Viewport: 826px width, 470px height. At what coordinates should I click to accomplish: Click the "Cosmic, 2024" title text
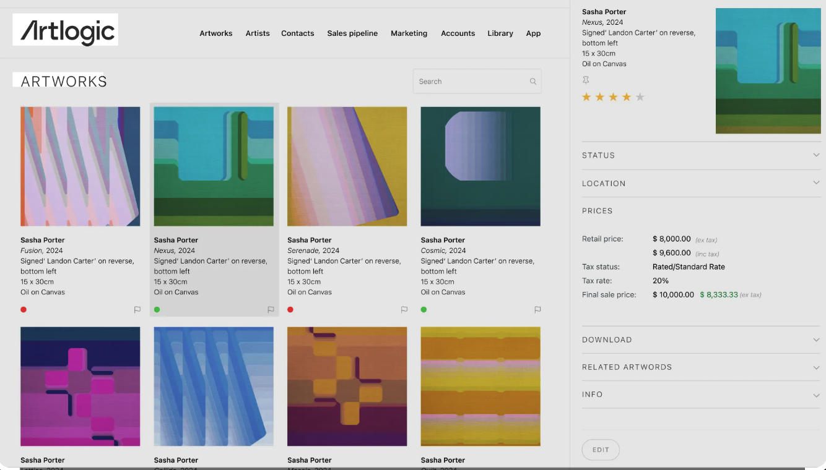click(443, 250)
